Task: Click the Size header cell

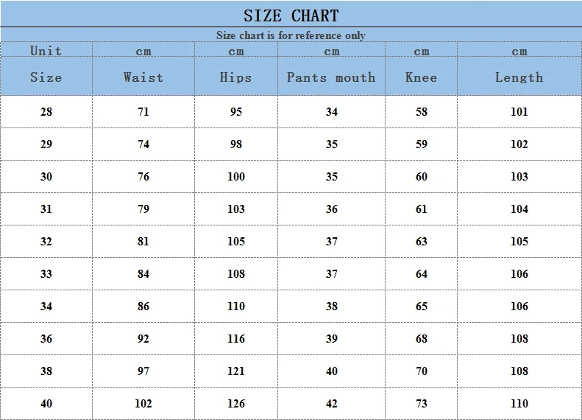Action: (46, 77)
